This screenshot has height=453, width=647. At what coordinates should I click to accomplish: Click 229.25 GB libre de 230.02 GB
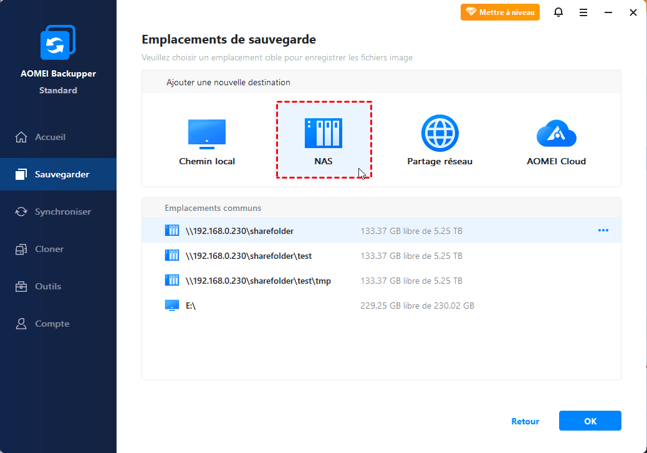[417, 306]
